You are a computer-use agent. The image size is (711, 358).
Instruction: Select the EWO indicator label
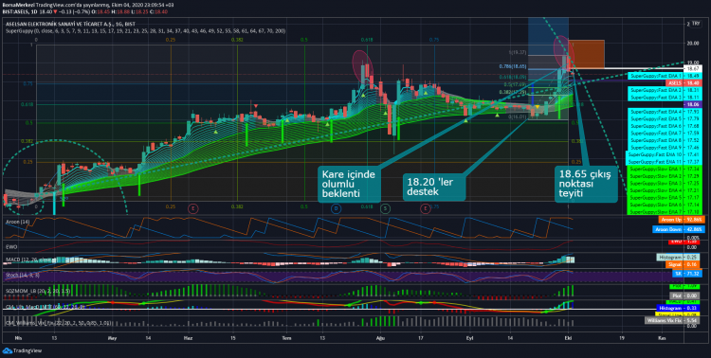coord(10,246)
